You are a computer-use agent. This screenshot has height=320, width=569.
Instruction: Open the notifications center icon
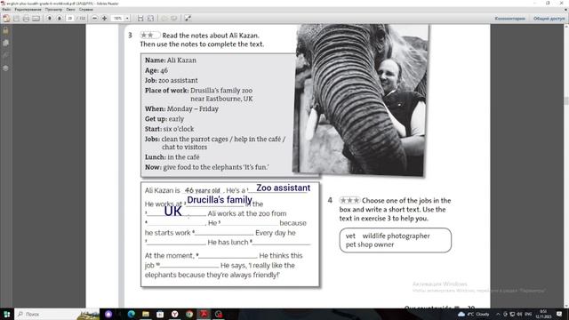(x=559, y=314)
